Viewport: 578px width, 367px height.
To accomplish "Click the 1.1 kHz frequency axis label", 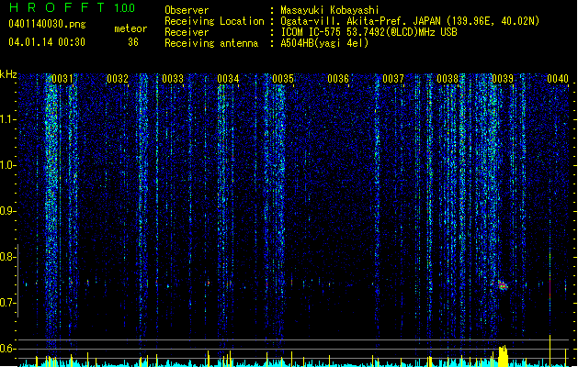I will click(7, 119).
